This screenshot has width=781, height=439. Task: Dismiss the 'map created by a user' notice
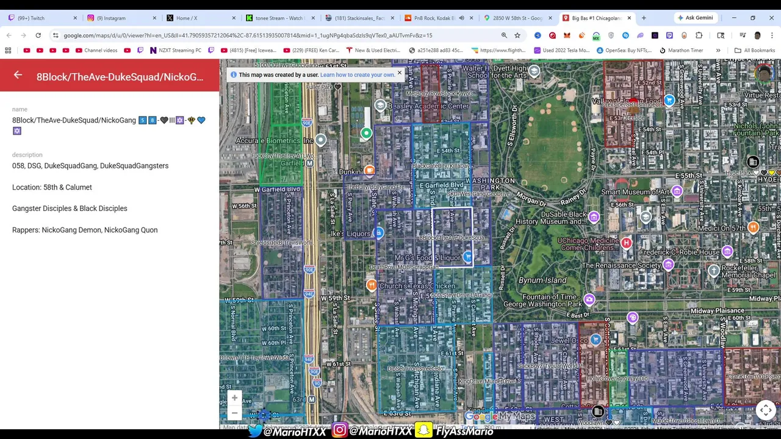point(400,73)
